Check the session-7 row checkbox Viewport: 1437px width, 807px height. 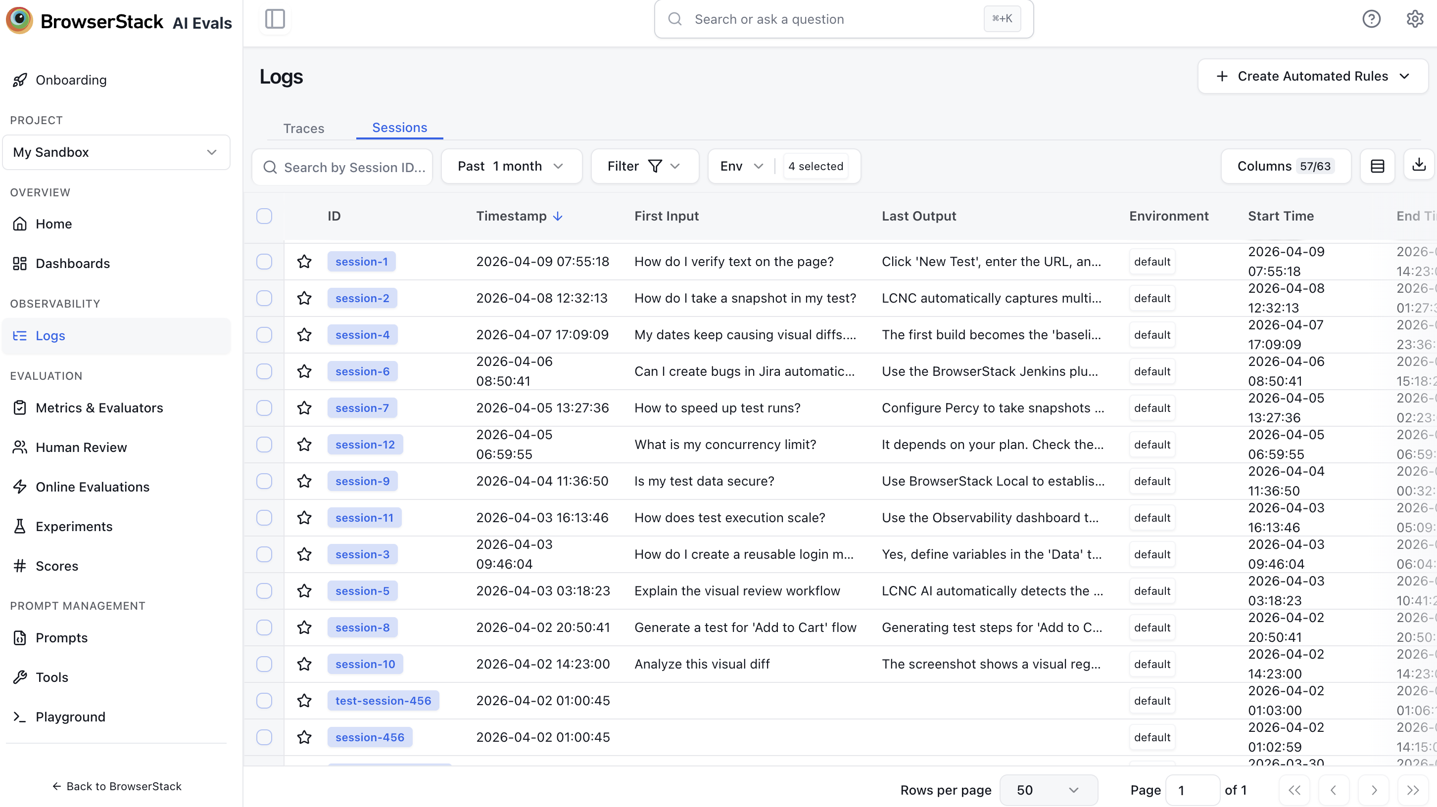(x=264, y=408)
